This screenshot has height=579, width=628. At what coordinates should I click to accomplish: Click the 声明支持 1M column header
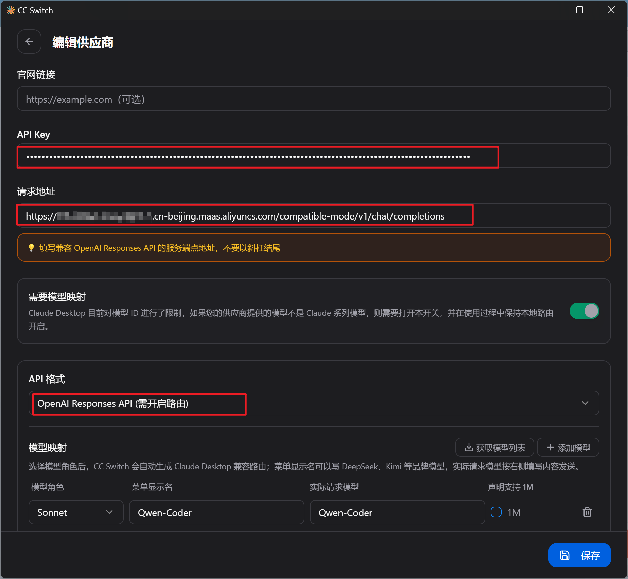(x=510, y=487)
